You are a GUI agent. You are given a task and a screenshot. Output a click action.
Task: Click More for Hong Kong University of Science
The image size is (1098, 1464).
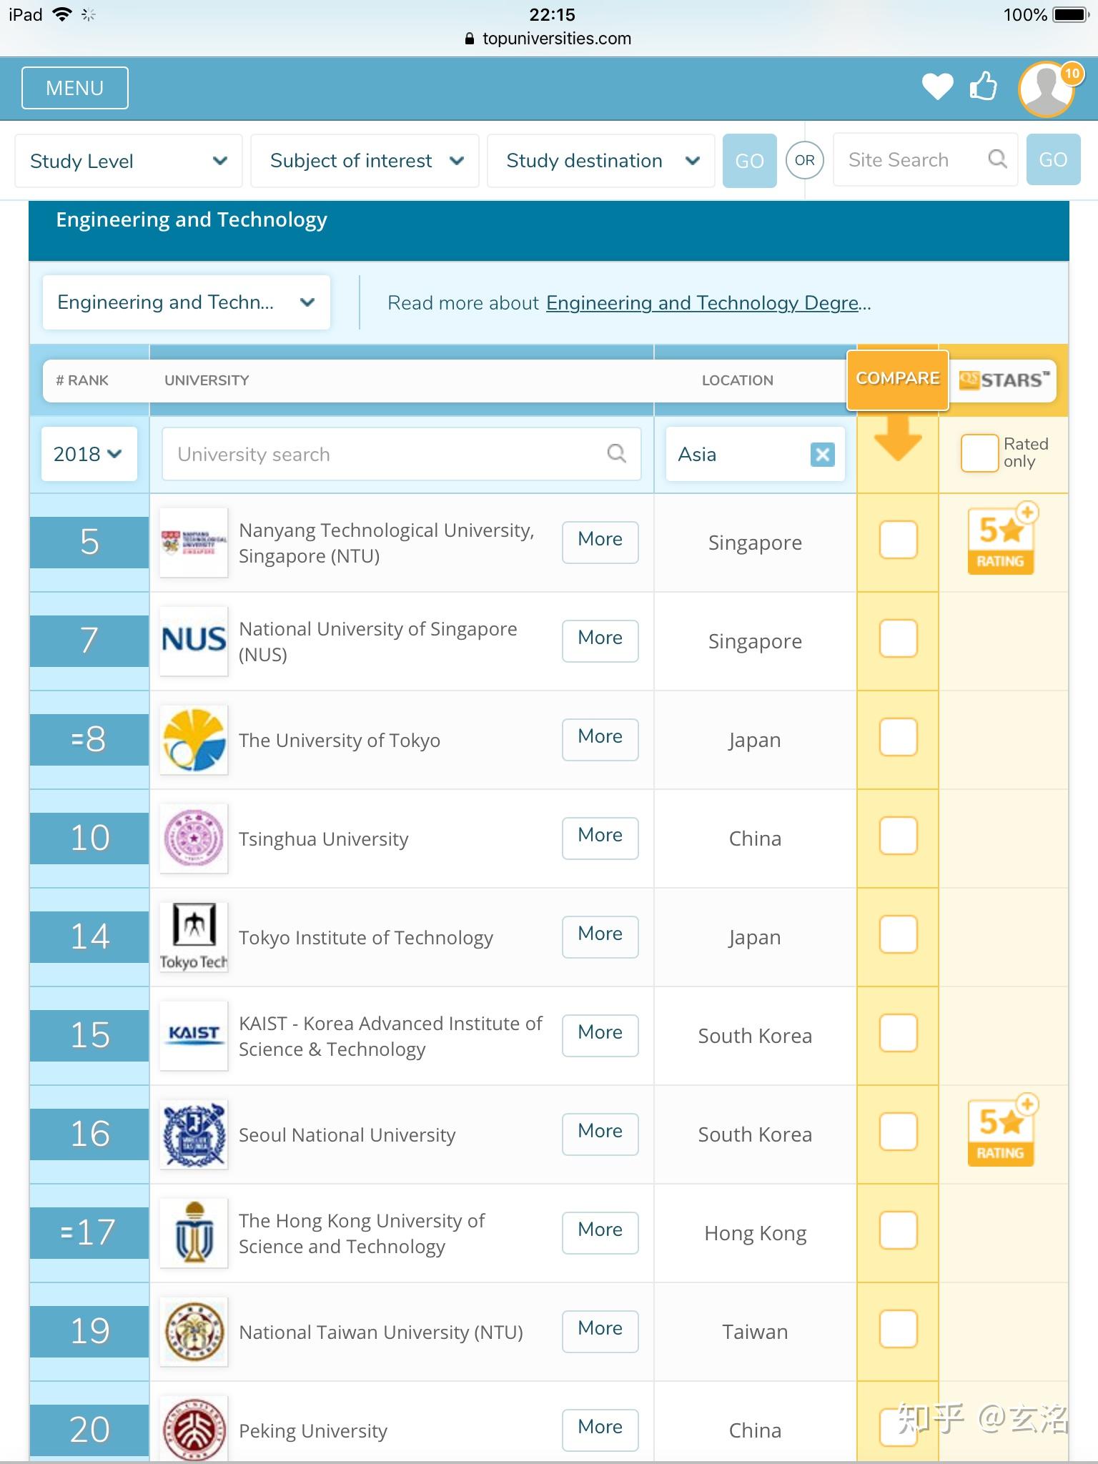click(x=600, y=1233)
